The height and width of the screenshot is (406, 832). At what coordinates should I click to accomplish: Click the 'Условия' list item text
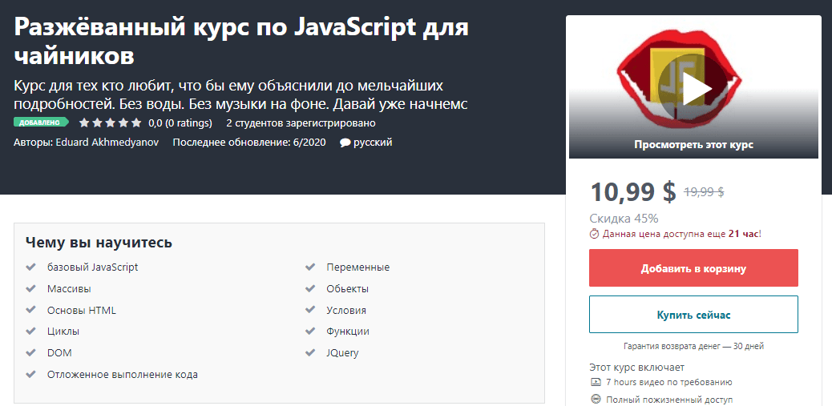[x=346, y=311]
